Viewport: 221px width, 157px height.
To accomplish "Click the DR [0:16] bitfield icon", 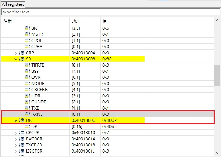I will (27, 126).
